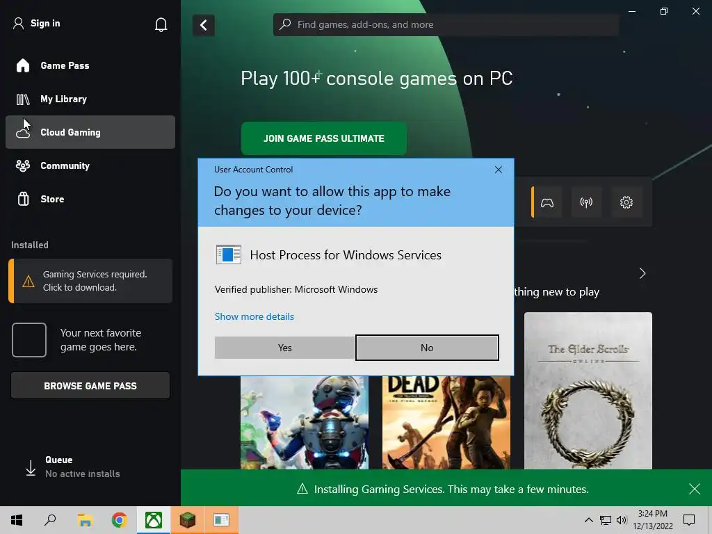
Task: Open the Action Center notifications icon
Action: point(689,520)
